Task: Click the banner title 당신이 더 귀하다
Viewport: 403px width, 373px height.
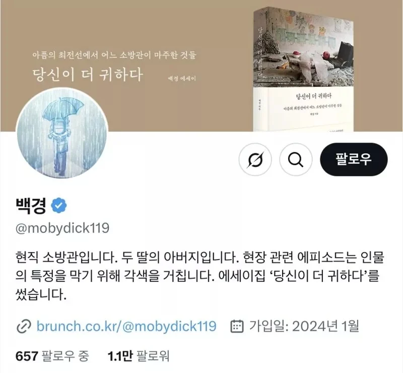Action: pyautogui.click(x=87, y=75)
